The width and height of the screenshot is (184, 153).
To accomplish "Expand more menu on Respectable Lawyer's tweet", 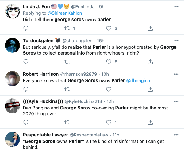I will [x=176, y=134].
